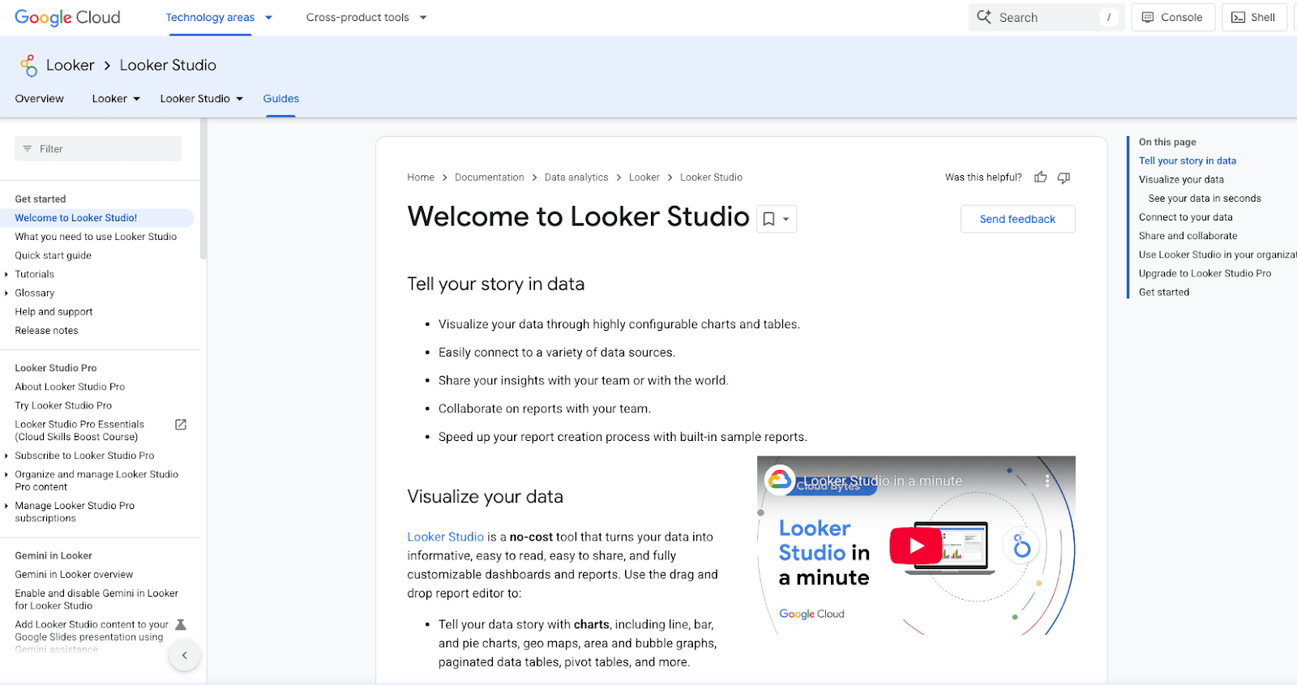This screenshot has height=685, width=1297.
Task: Open What you need to use Looker Studio
Action: 96,237
